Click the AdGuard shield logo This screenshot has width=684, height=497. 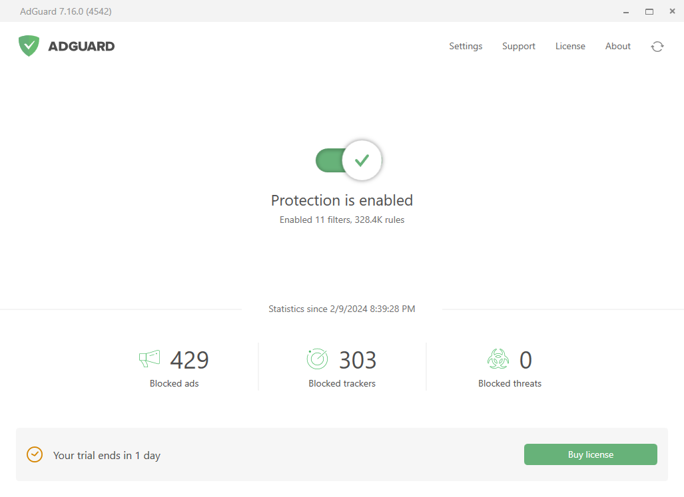(29, 46)
